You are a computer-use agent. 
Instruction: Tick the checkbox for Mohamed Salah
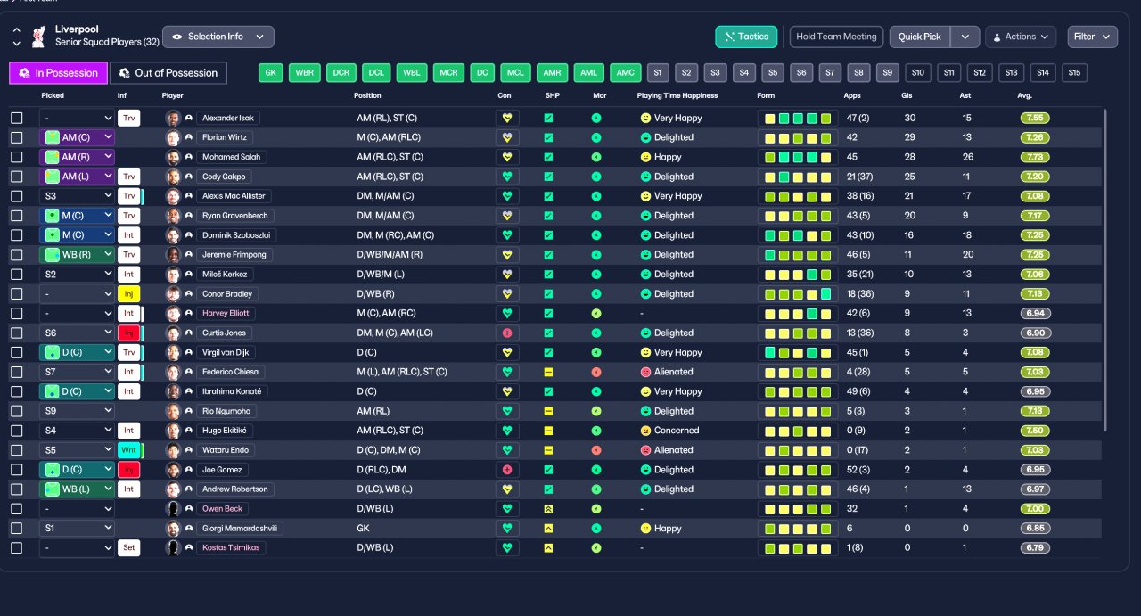pos(16,157)
